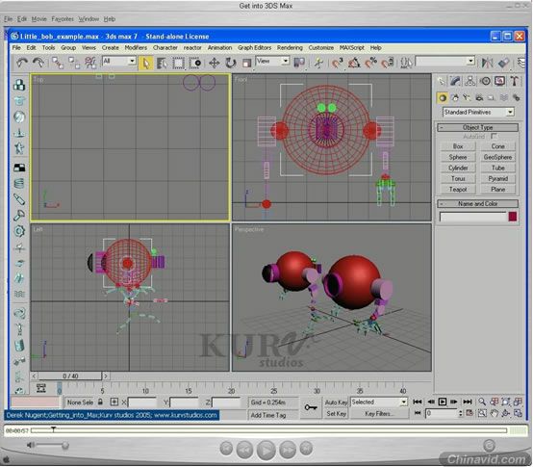Click the Shapes category icon in Create panel

[455, 98]
